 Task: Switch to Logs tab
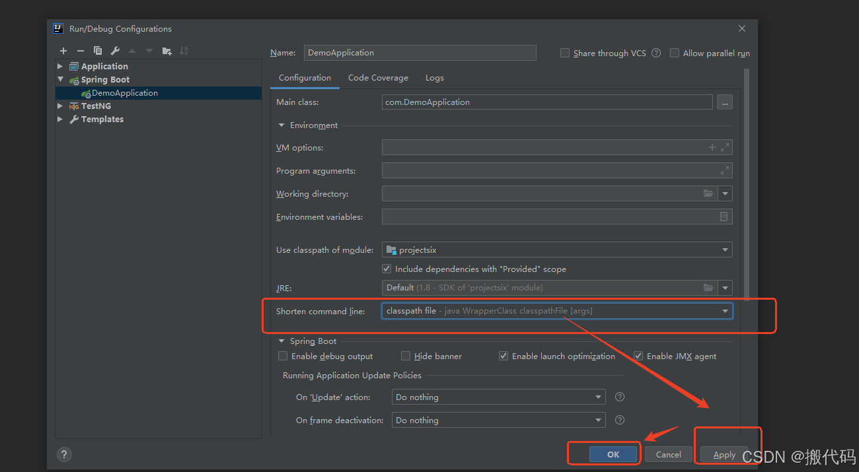pyautogui.click(x=435, y=78)
